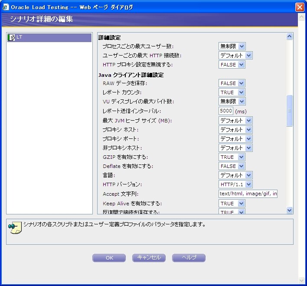
Task: Click the レポート送信インターバル label
Action: (132, 111)
